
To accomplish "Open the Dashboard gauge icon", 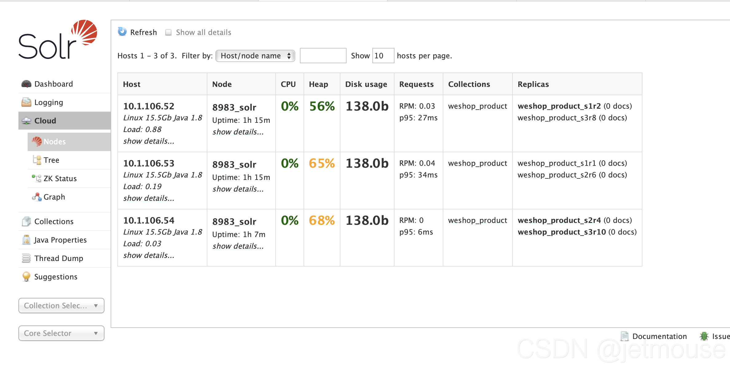I will pyautogui.click(x=26, y=84).
